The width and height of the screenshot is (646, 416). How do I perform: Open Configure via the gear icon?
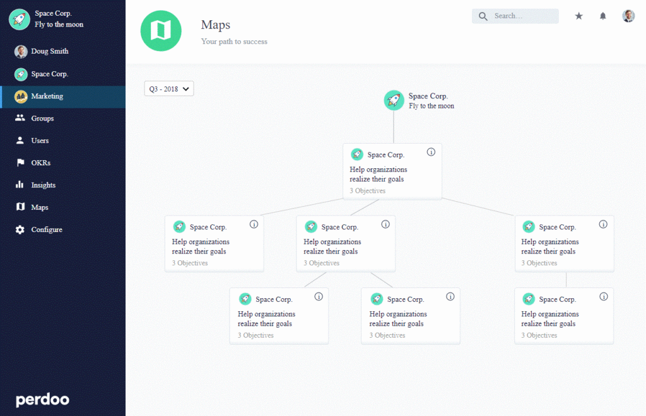coord(20,229)
